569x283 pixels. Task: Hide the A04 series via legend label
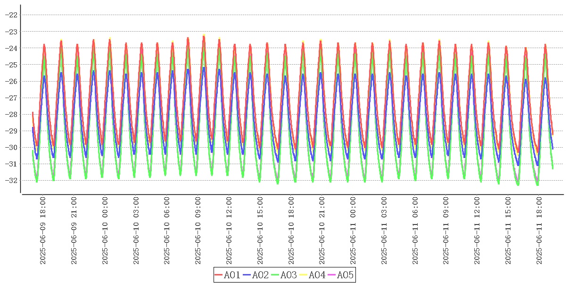317,275
